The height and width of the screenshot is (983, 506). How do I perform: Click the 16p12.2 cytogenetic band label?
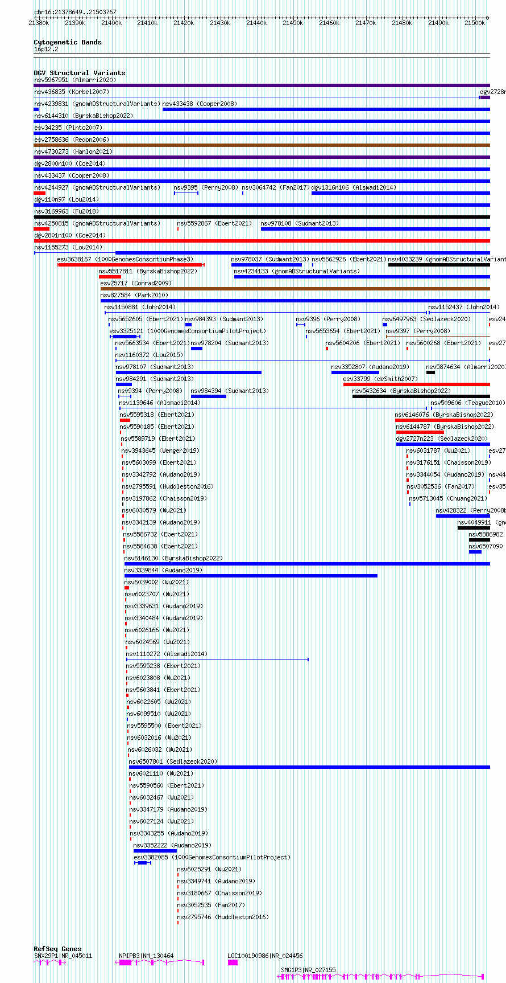tap(46, 49)
